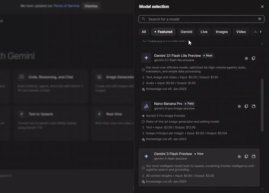Click All context lengths pricing line
The width and height of the screenshot is (269, 193).
[x=180, y=176]
